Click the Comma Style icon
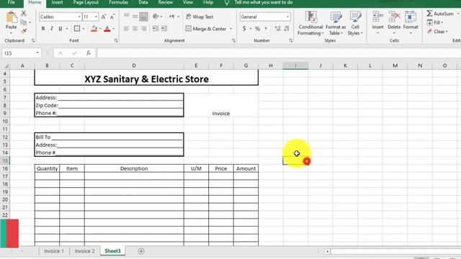Image resolution: width=461 pixels, height=259 pixels. point(266,29)
